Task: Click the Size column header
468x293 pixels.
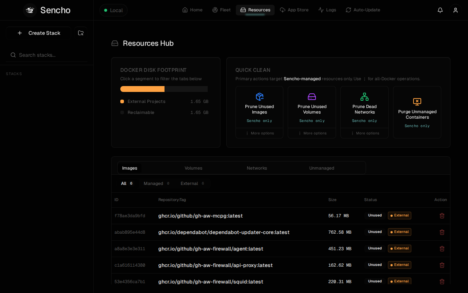Action: click(x=332, y=200)
